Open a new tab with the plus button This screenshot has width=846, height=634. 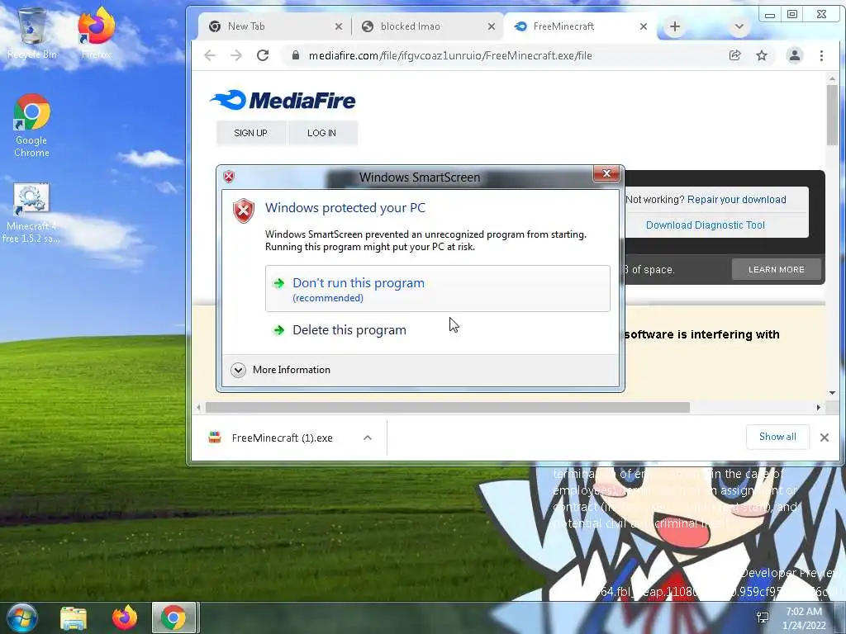[675, 26]
